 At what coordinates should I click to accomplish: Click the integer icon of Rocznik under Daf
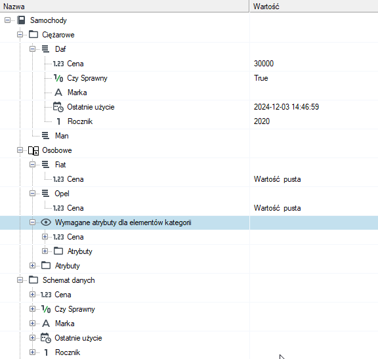[58, 121]
